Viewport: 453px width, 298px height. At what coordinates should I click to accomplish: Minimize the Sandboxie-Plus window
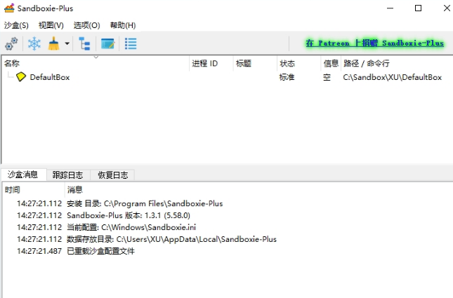click(390, 8)
